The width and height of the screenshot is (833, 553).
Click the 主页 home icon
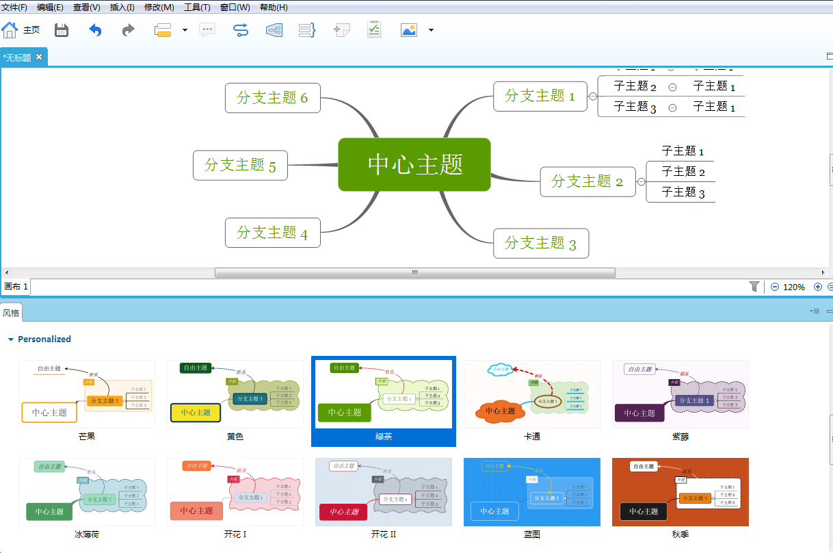10,30
